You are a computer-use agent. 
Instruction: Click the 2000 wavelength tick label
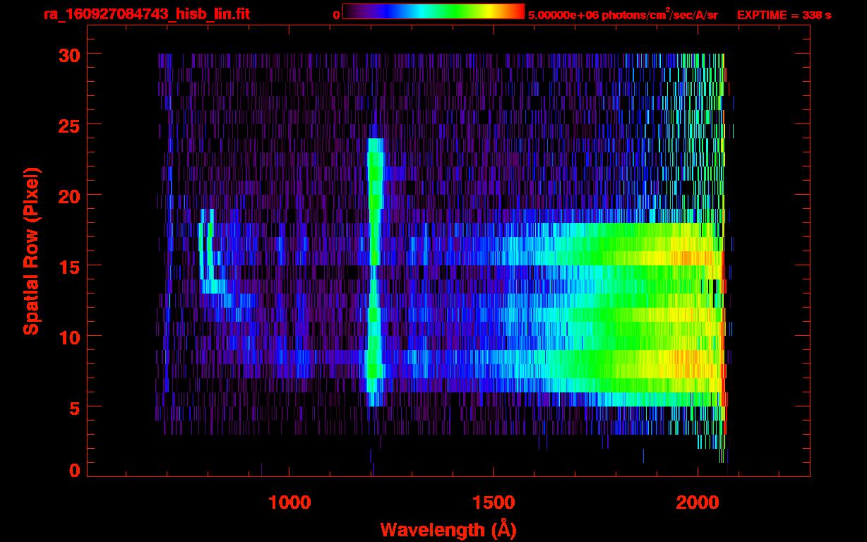coord(698,502)
